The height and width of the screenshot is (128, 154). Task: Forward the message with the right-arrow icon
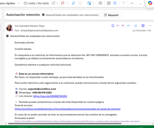pos(128,26)
